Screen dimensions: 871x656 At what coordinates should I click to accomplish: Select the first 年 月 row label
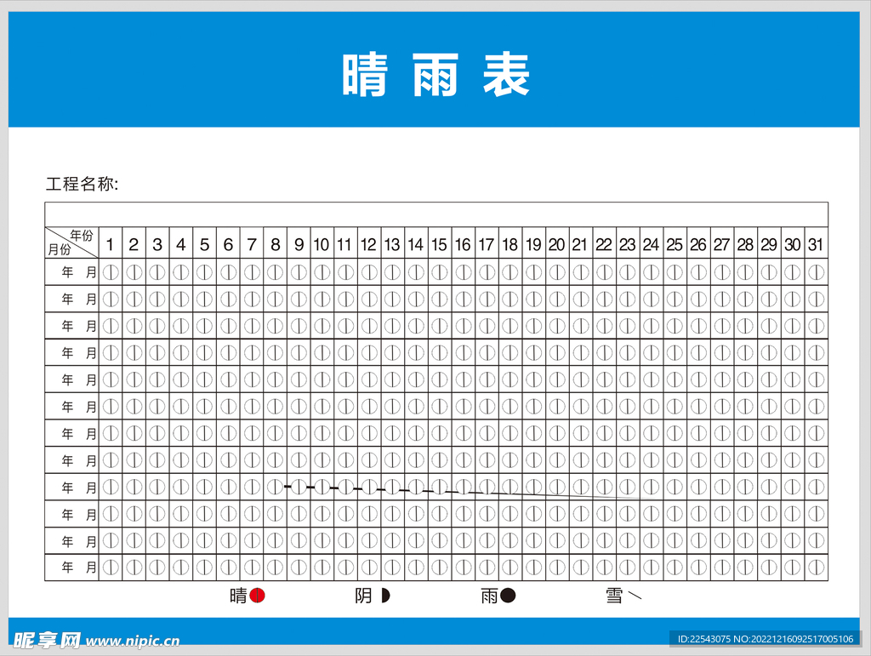pyautogui.click(x=72, y=271)
